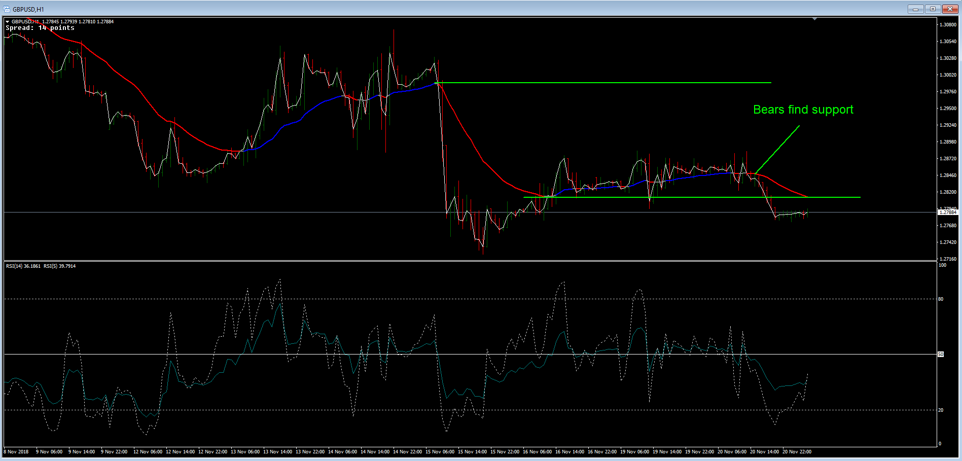Screen dimensions: 962x461
Task: Click the '19 Nov 06:00' time axis label
Action: coord(634,451)
